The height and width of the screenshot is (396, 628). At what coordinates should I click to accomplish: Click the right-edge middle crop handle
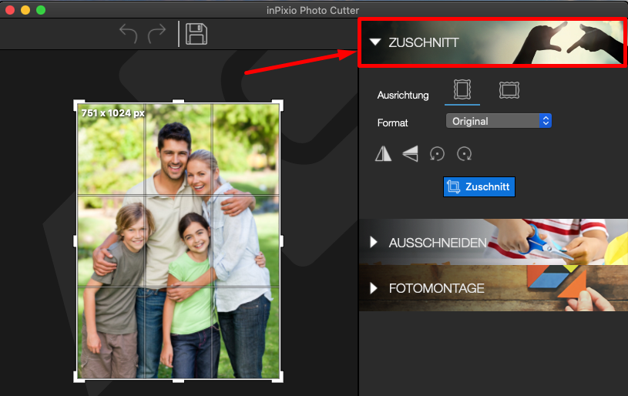coord(281,241)
